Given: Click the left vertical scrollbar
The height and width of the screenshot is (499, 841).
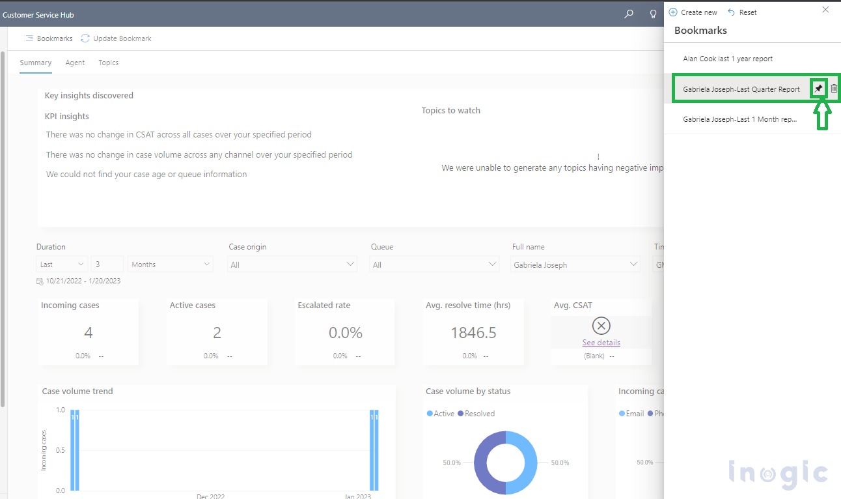Looking at the screenshot, I should pos(3,228).
